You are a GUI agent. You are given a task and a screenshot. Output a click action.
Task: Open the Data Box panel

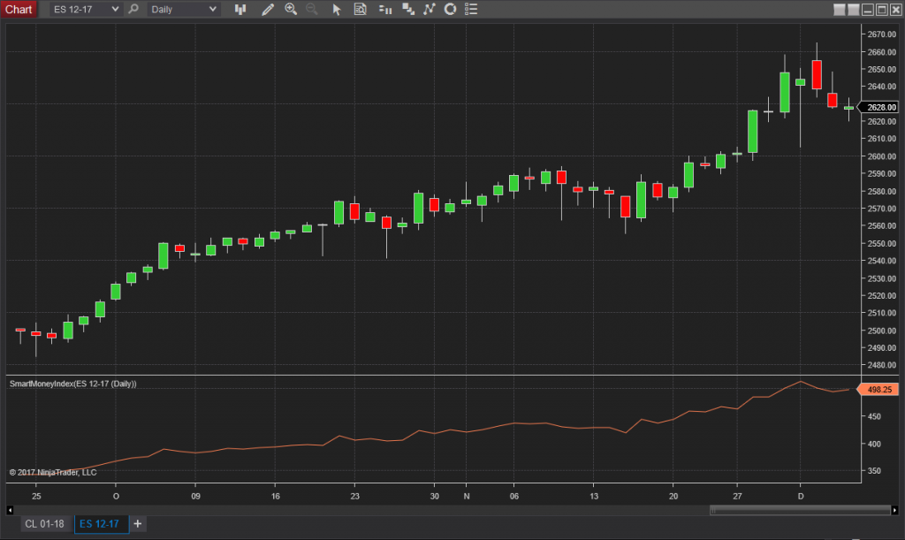360,9
